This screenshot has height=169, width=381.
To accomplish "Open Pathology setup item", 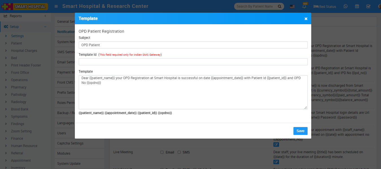I will click(19, 95).
